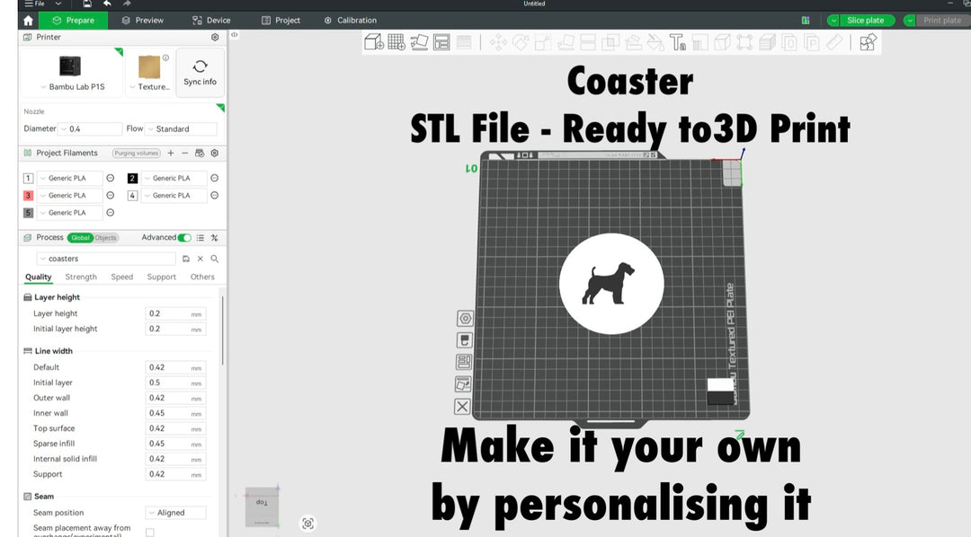Screen dimensions: 971x537
Task: Switch process scope to Objects
Action: [106, 238]
